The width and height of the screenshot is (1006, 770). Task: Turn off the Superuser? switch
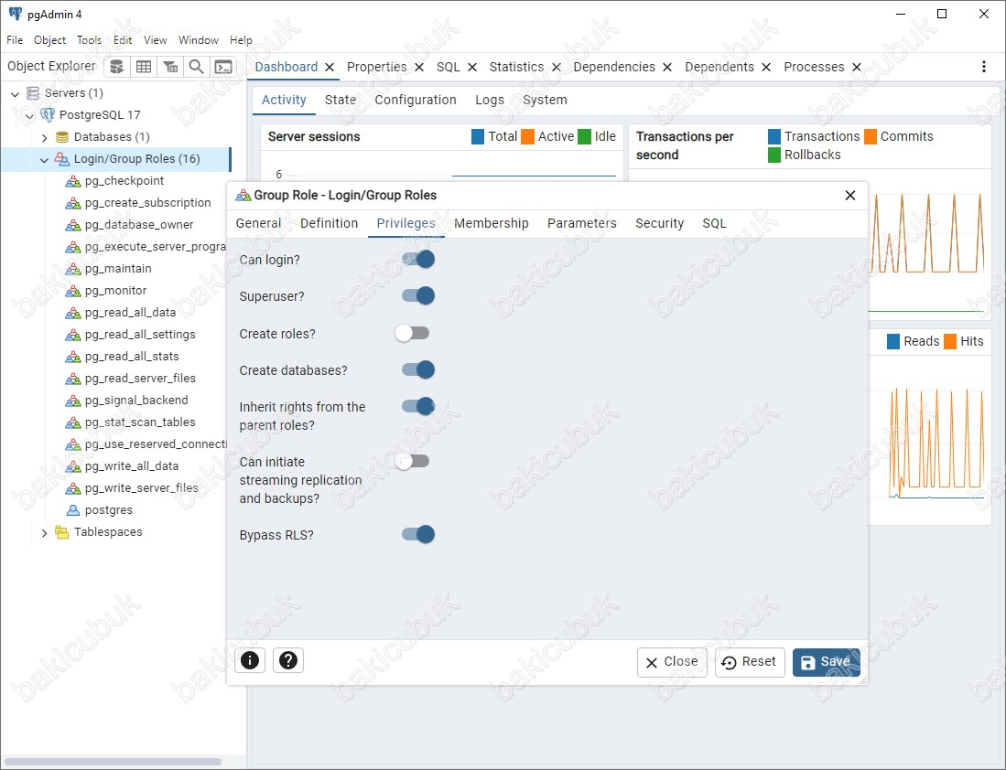[418, 295]
